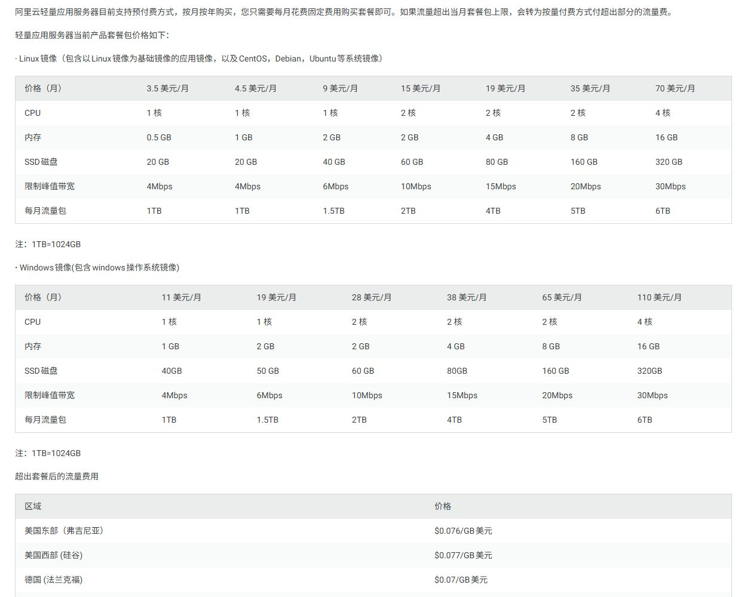Click the '70 美元/月' price header
The image size is (747, 597).
point(675,88)
